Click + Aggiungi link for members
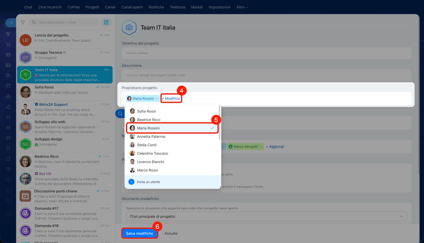 [x=275, y=146]
